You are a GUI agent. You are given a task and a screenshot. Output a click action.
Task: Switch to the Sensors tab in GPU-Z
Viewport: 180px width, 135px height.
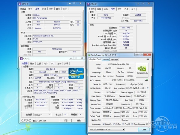pos(105,60)
